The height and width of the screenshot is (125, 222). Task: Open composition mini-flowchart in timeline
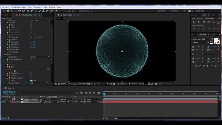tap(77, 93)
